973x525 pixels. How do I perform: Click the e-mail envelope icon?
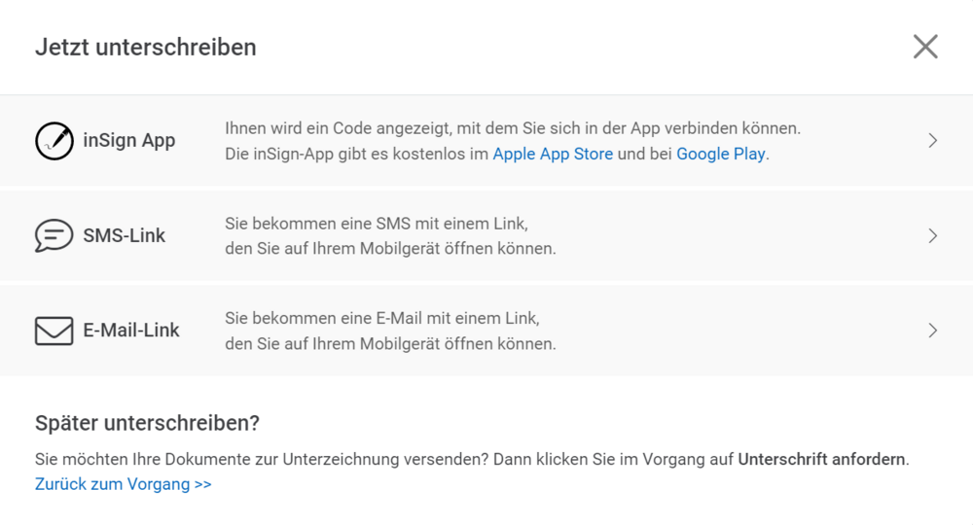[54, 331]
